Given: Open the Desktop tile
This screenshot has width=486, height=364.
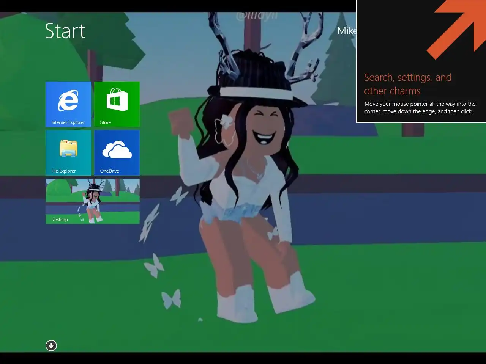Looking at the screenshot, I should tap(93, 201).
